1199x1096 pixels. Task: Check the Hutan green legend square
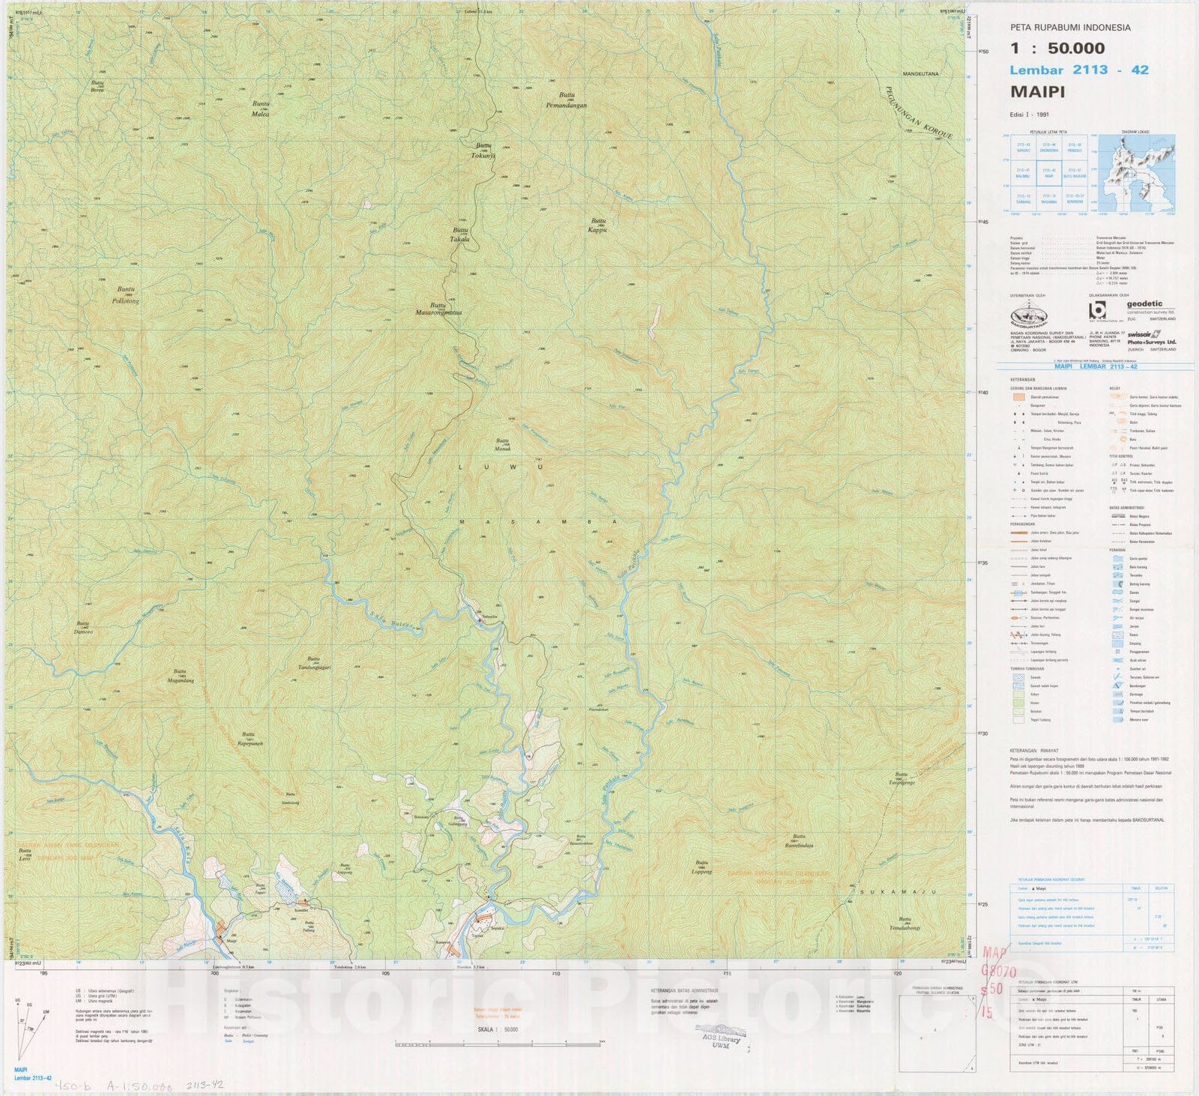pos(1018,702)
